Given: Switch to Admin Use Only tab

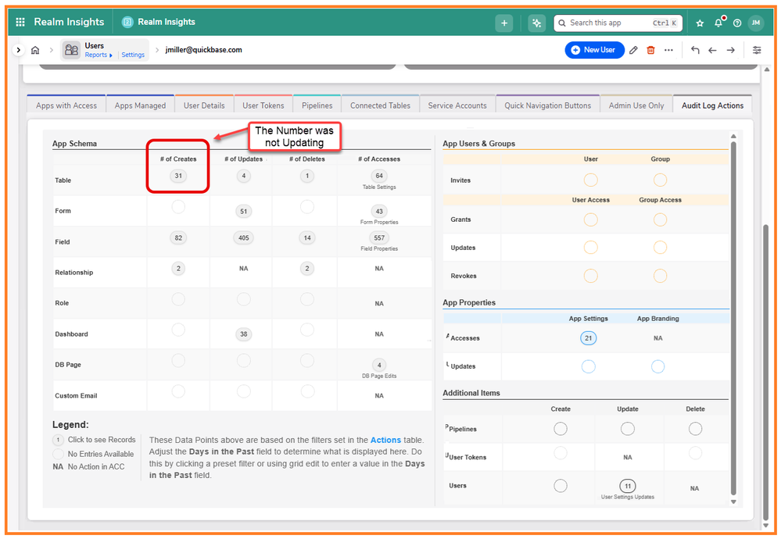Looking at the screenshot, I should click(636, 105).
